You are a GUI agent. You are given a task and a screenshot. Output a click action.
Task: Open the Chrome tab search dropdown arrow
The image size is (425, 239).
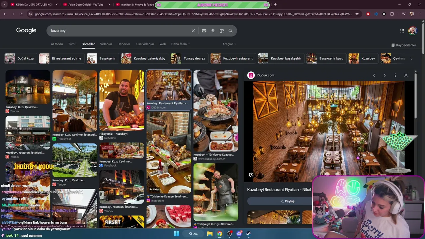tap(5, 4)
